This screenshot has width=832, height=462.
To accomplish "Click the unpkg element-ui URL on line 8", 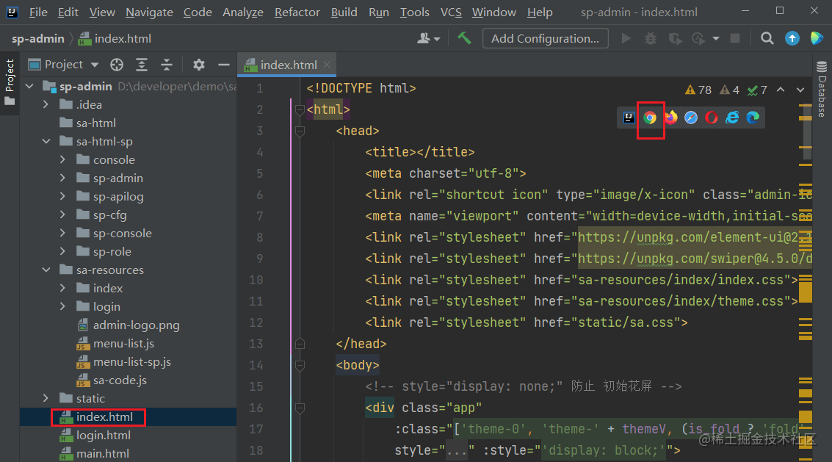I will pos(695,237).
